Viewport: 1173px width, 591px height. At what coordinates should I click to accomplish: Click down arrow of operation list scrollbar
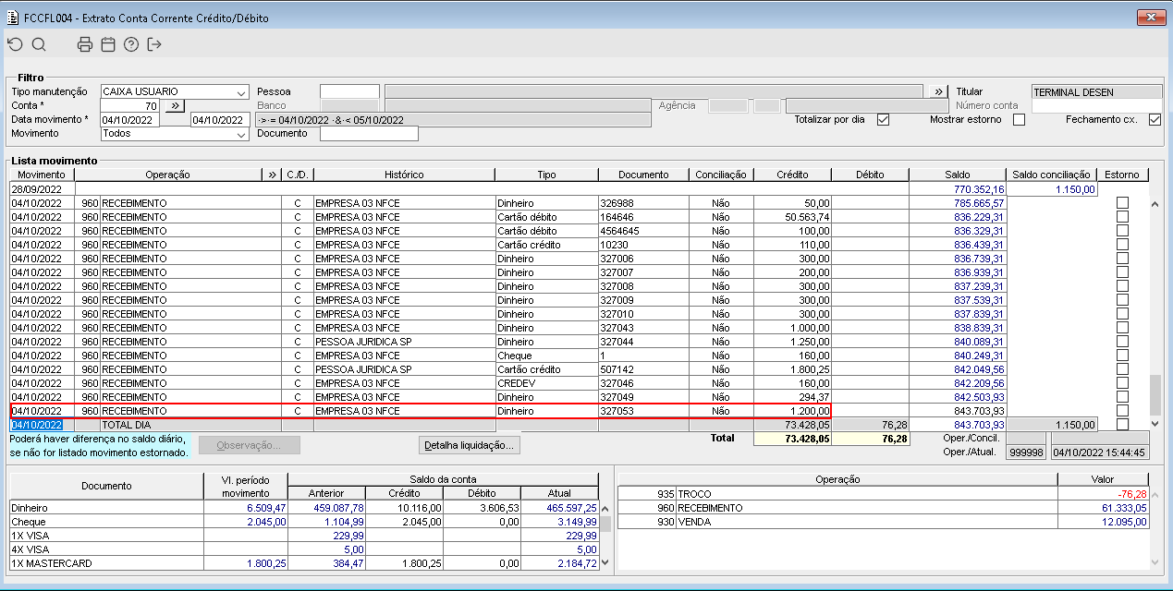pos(1155,561)
